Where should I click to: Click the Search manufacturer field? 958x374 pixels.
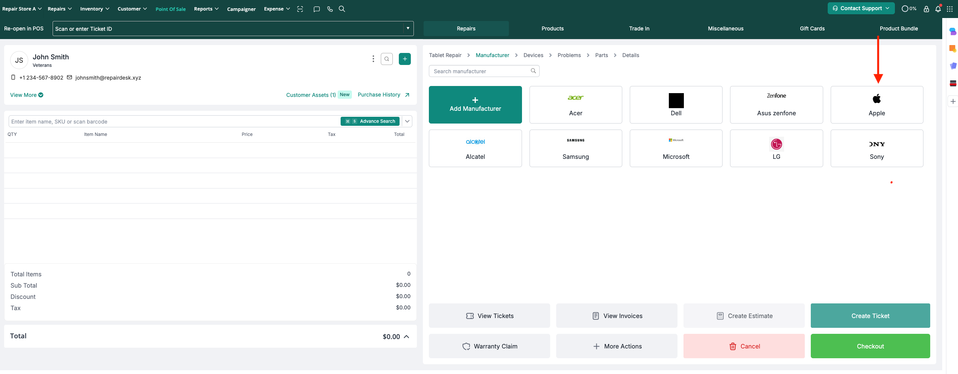[481, 71]
